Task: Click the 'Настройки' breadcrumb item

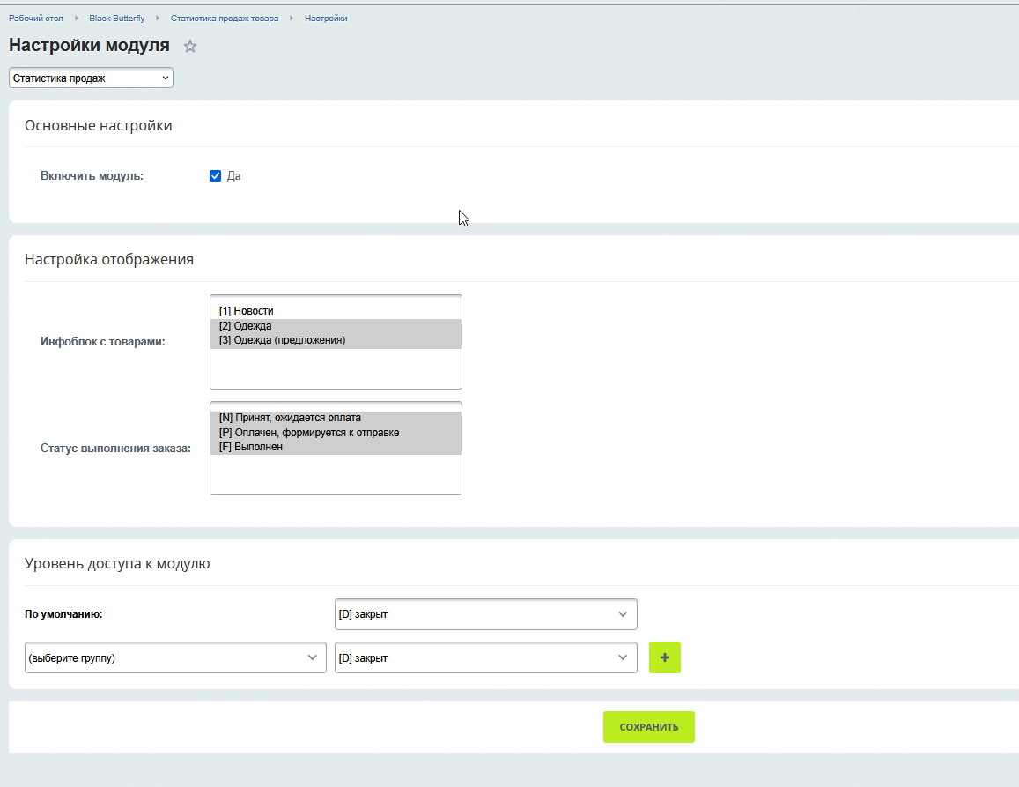Action: point(326,19)
